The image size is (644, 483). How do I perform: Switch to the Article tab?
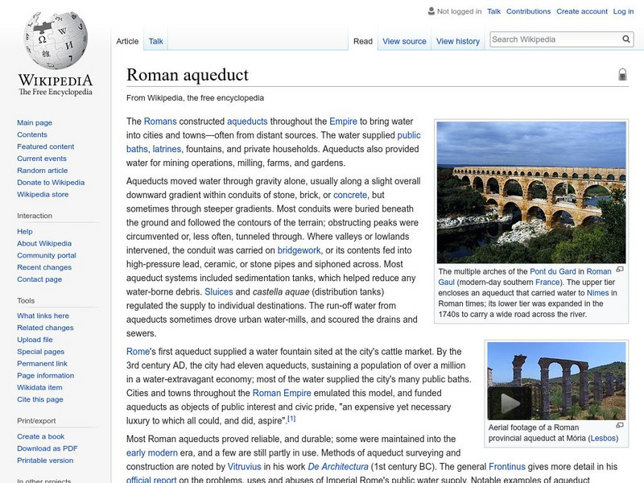point(127,41)
